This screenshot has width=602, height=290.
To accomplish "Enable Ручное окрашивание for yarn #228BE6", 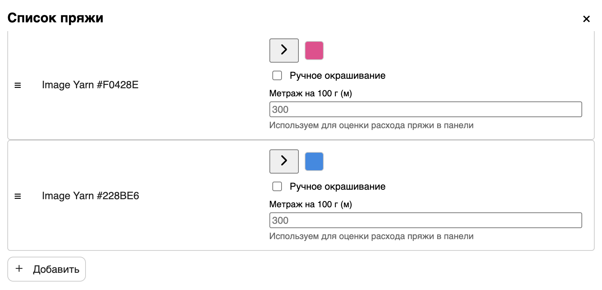I will point(277,186).
